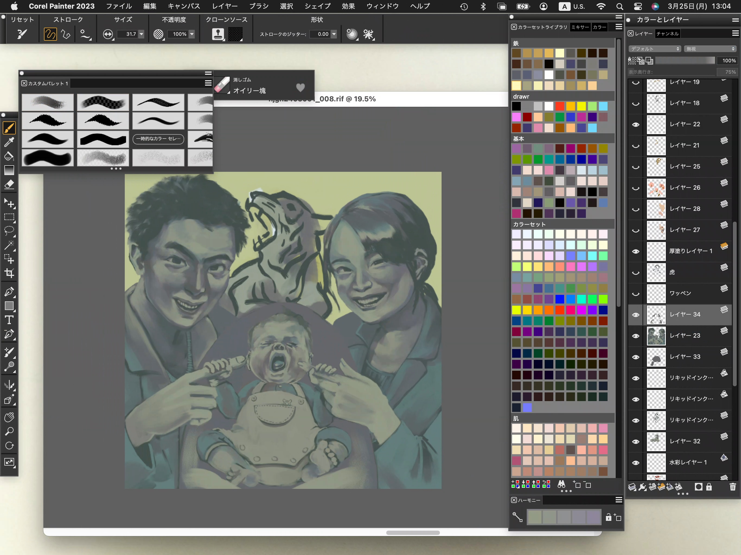741x555 pixels.
Task: Select the Text tool
Action: (x=9, y=320)
